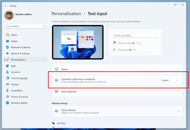Click the Theme row label

click(64, 69)
